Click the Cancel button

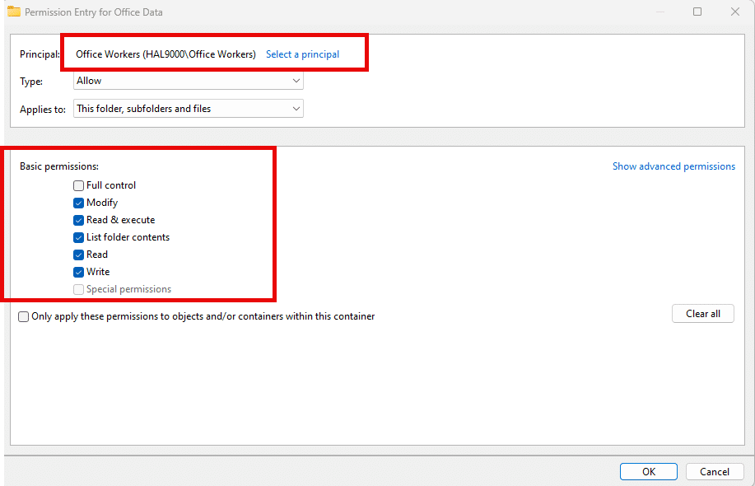715,471
